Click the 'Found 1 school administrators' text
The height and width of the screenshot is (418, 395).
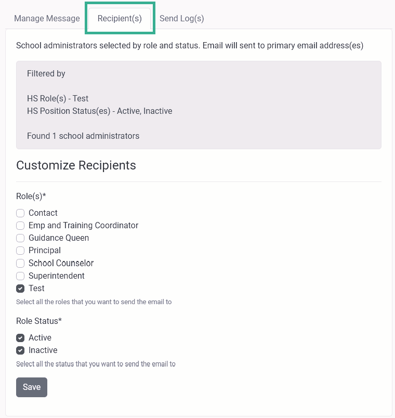click(x=83, y=136)
